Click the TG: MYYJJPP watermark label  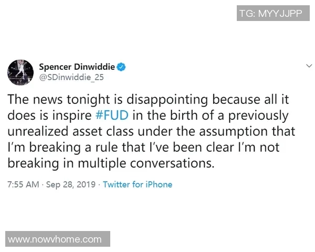(270, 14)
